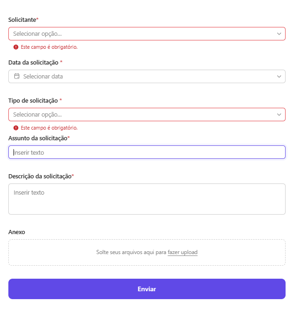The image size is (293, 314).
Task: Focus the Assunto da solicitação text input
Action: [x=147, y=152]
